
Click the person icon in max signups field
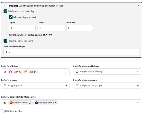[7, 52]
